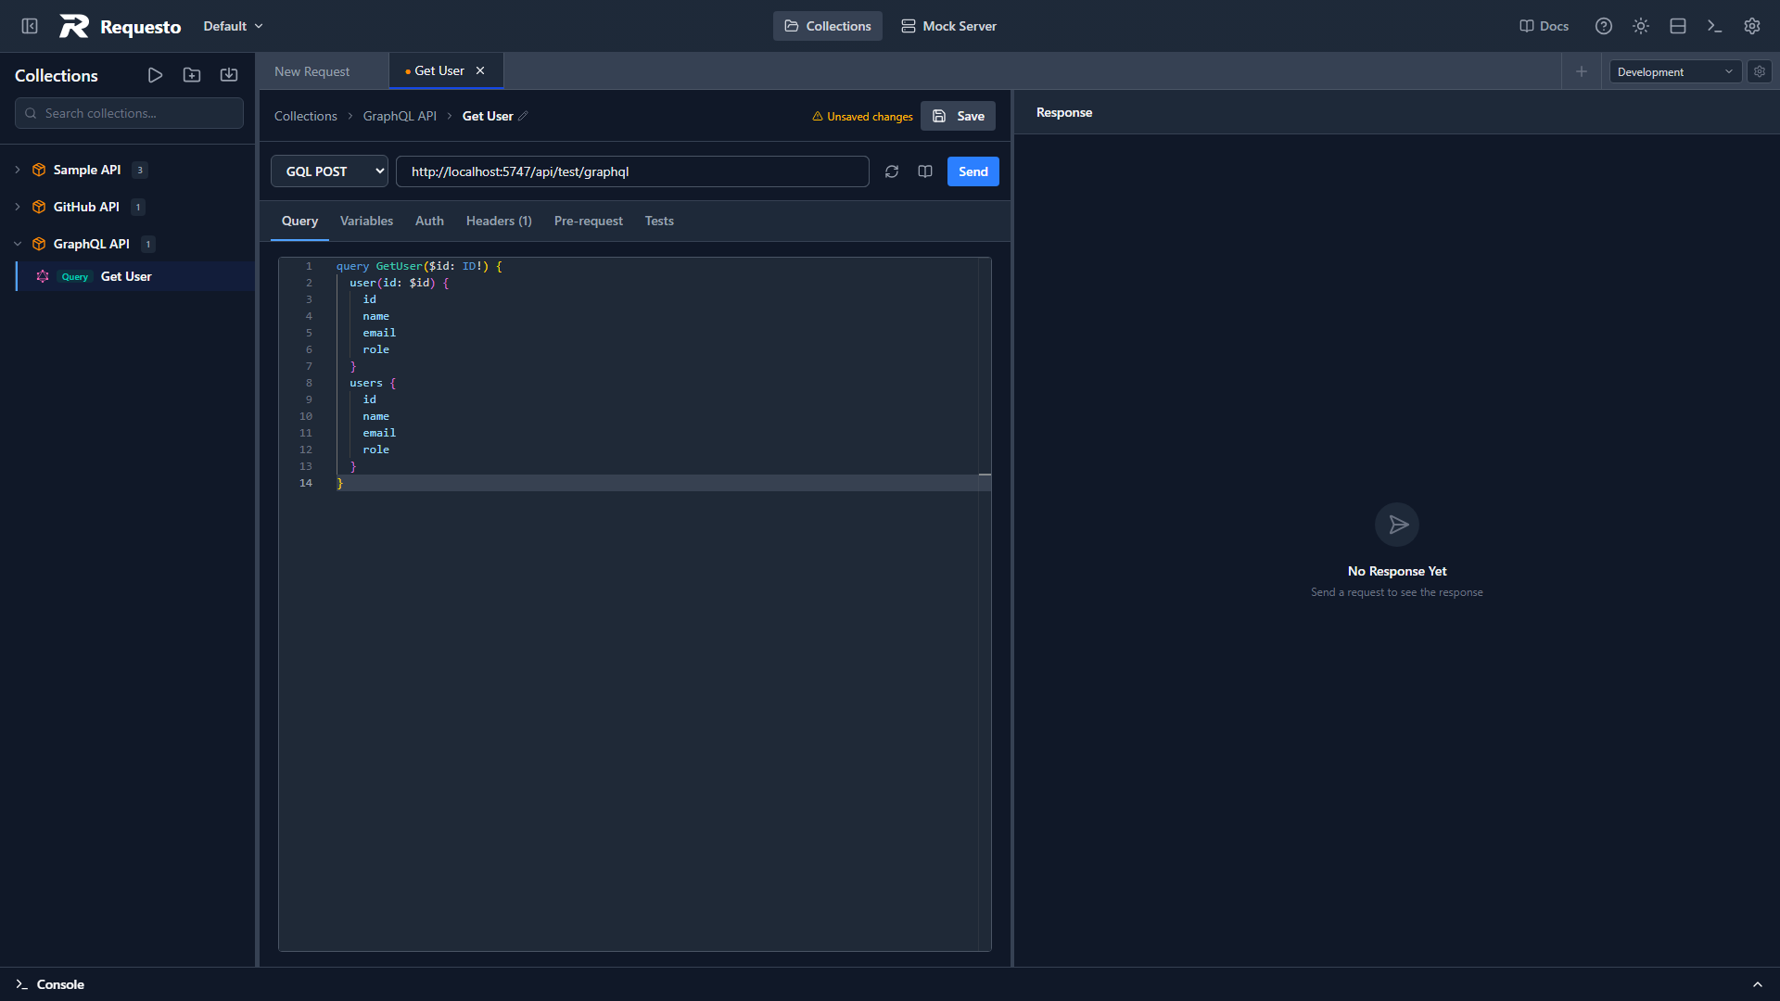The width and height of the screenshot is (1780, 1001).
Task: Open the Headers (1) tab
Action: [x=499, y=221]
